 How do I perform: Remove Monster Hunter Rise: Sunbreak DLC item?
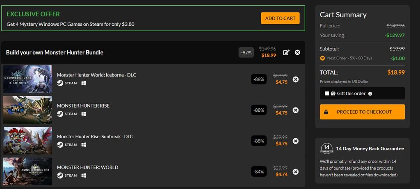tap(296, 141)
